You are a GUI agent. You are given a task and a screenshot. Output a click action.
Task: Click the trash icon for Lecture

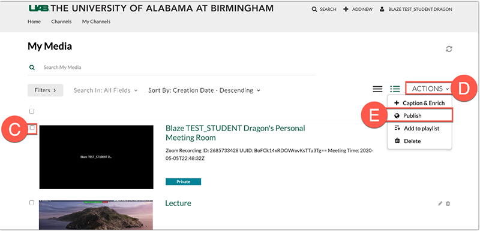coord(448,203)
